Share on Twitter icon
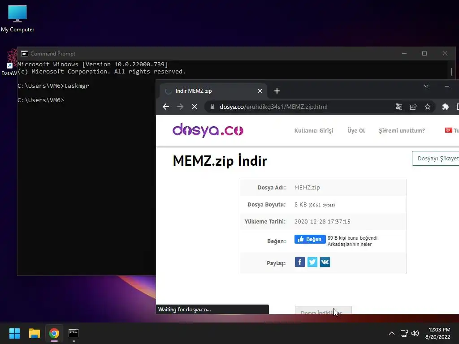Image resolution: width=459 pixels, height=344 pixels. [x=312, y=262]
